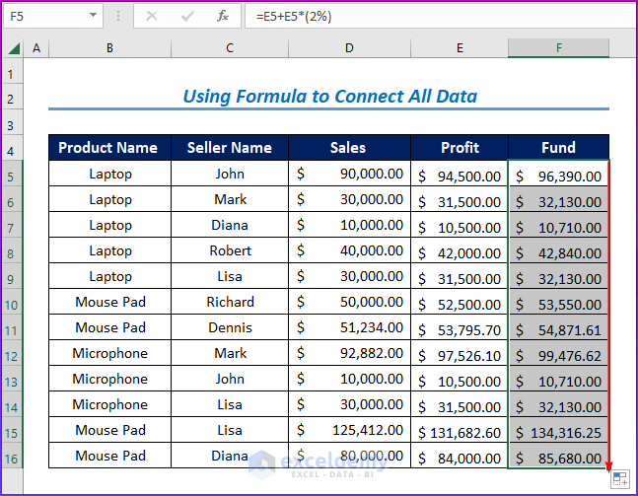Expand the Name Box dropdown arrow
This screenshot has height=496, width=638.
93,16
